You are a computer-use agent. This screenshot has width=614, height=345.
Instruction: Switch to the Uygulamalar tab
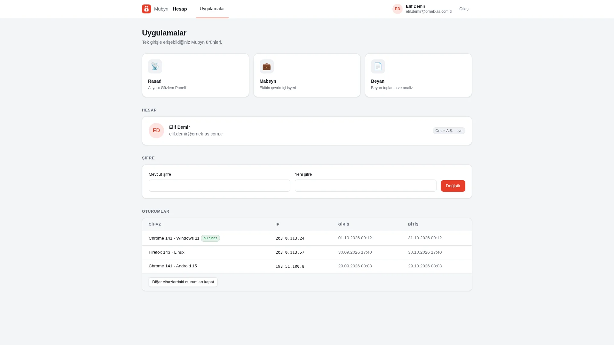[212, 9]
